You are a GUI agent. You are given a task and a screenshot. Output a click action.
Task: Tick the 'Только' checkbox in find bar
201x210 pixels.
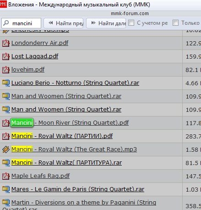point(175,23)
